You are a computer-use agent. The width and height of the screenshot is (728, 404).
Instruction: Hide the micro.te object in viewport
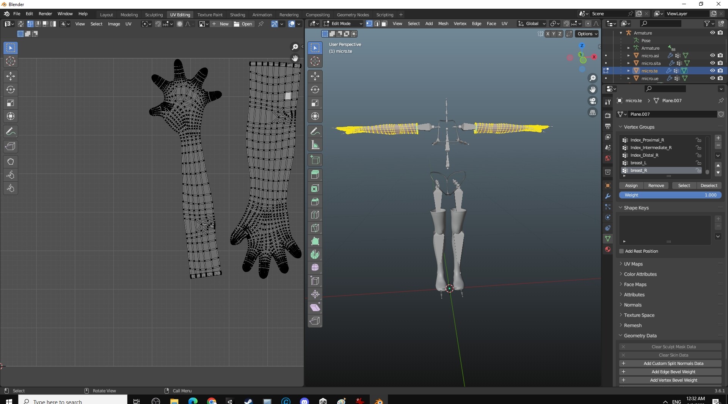point(712,71)
